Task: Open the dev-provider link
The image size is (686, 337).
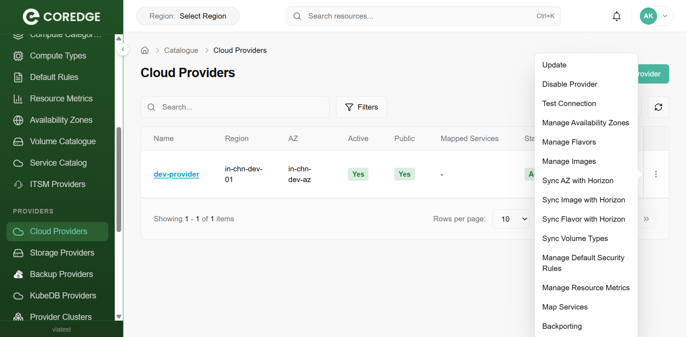Action: tap(176, 174)
